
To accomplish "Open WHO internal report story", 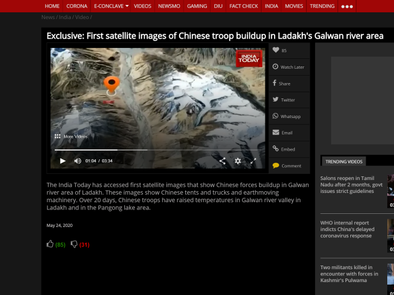I will pos(347,229).
